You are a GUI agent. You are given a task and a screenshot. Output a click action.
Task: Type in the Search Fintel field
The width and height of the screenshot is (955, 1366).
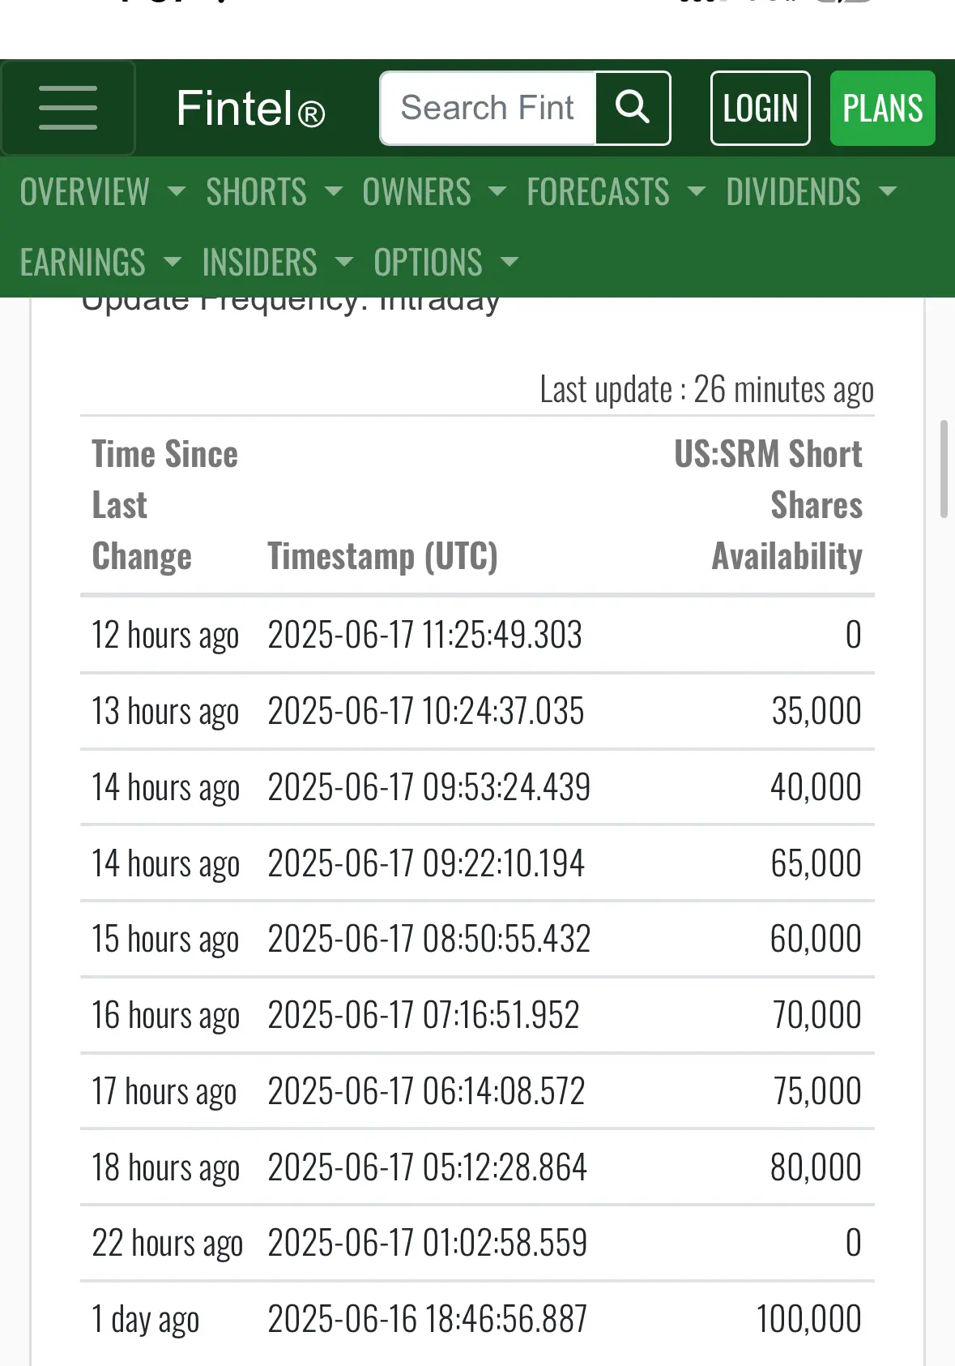point(488,108)
